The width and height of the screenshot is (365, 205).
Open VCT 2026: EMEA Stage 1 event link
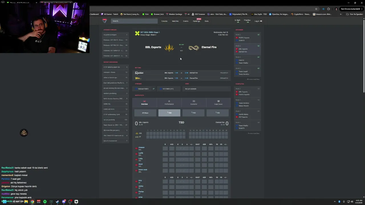(150, 32)
